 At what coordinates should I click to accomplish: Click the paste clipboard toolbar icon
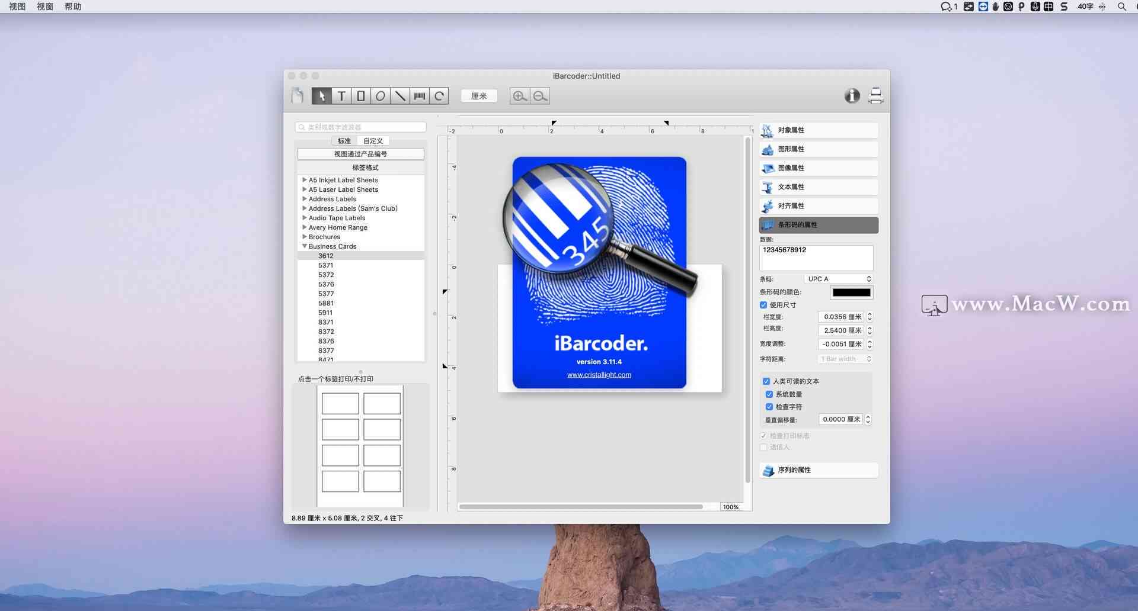[298, 95]
